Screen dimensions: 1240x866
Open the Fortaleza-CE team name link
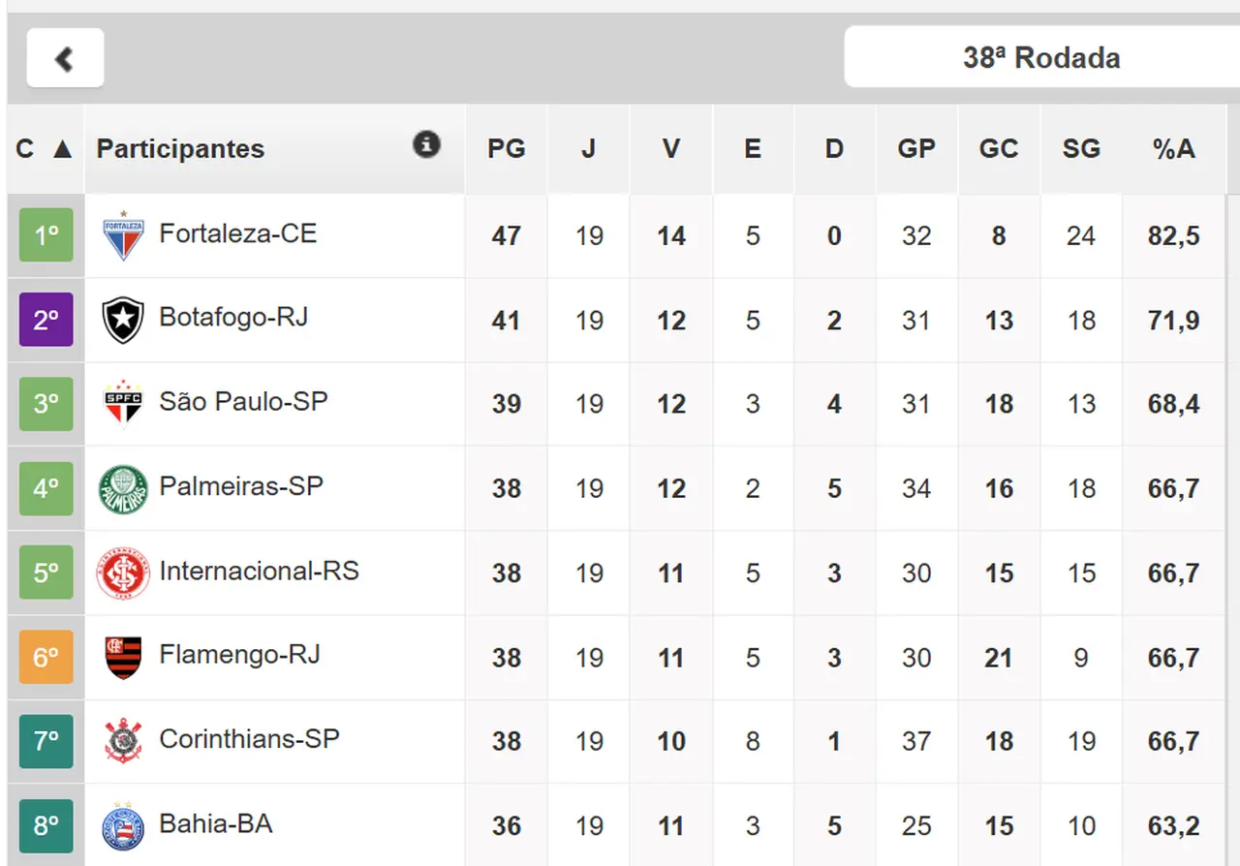click(237, 233)
